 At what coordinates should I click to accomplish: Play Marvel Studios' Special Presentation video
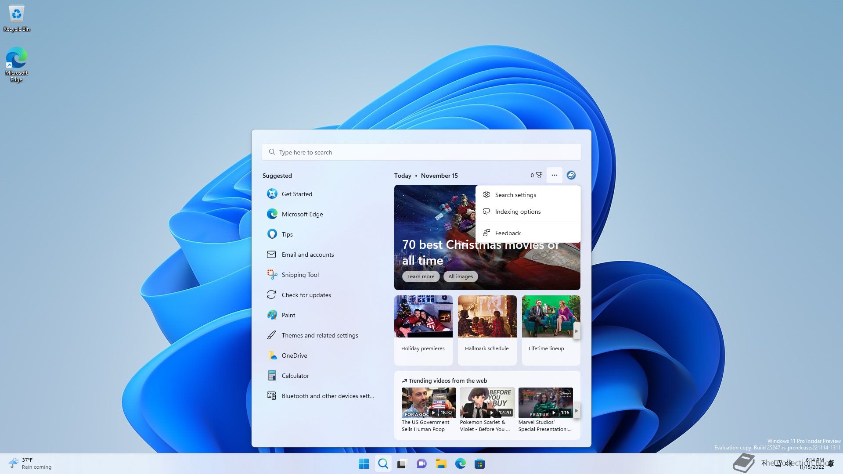point(545,410)
